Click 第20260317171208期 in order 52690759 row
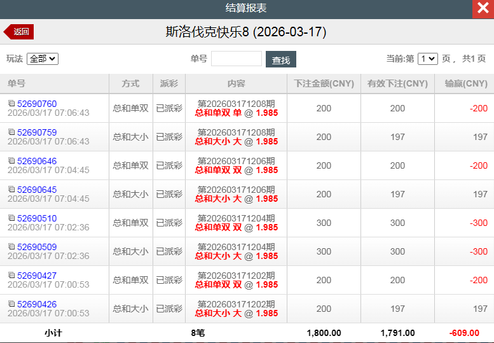The image size is (494, 343). (237, 132)
